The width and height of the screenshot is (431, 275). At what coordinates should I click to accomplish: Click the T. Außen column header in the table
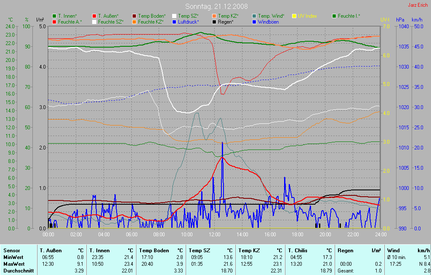[51, 251]
